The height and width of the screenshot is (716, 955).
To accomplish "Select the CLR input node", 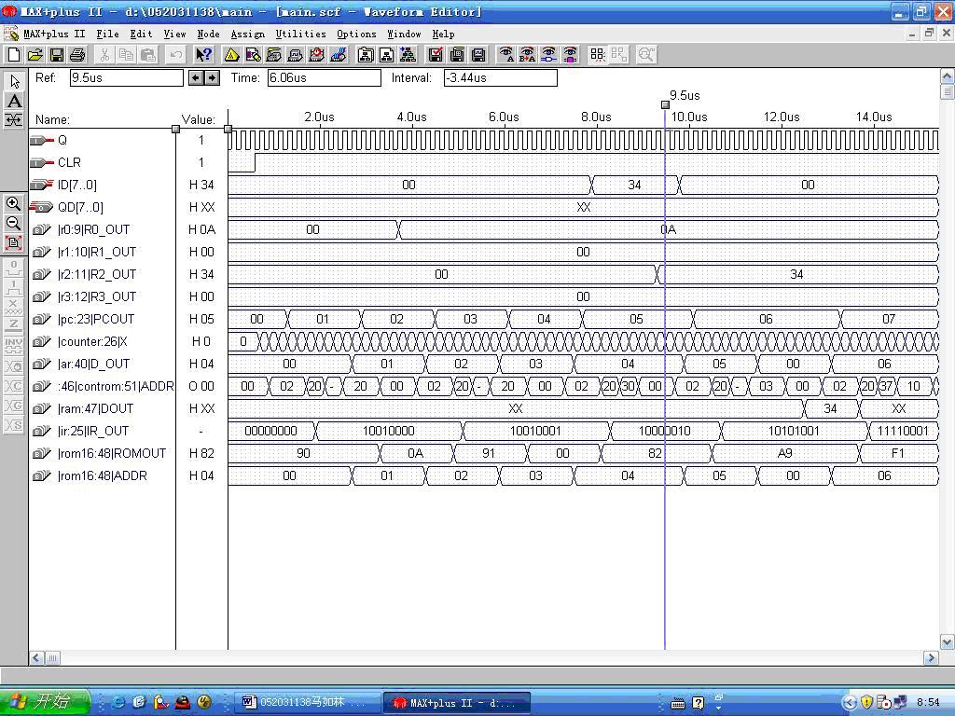I will point(69,162).
